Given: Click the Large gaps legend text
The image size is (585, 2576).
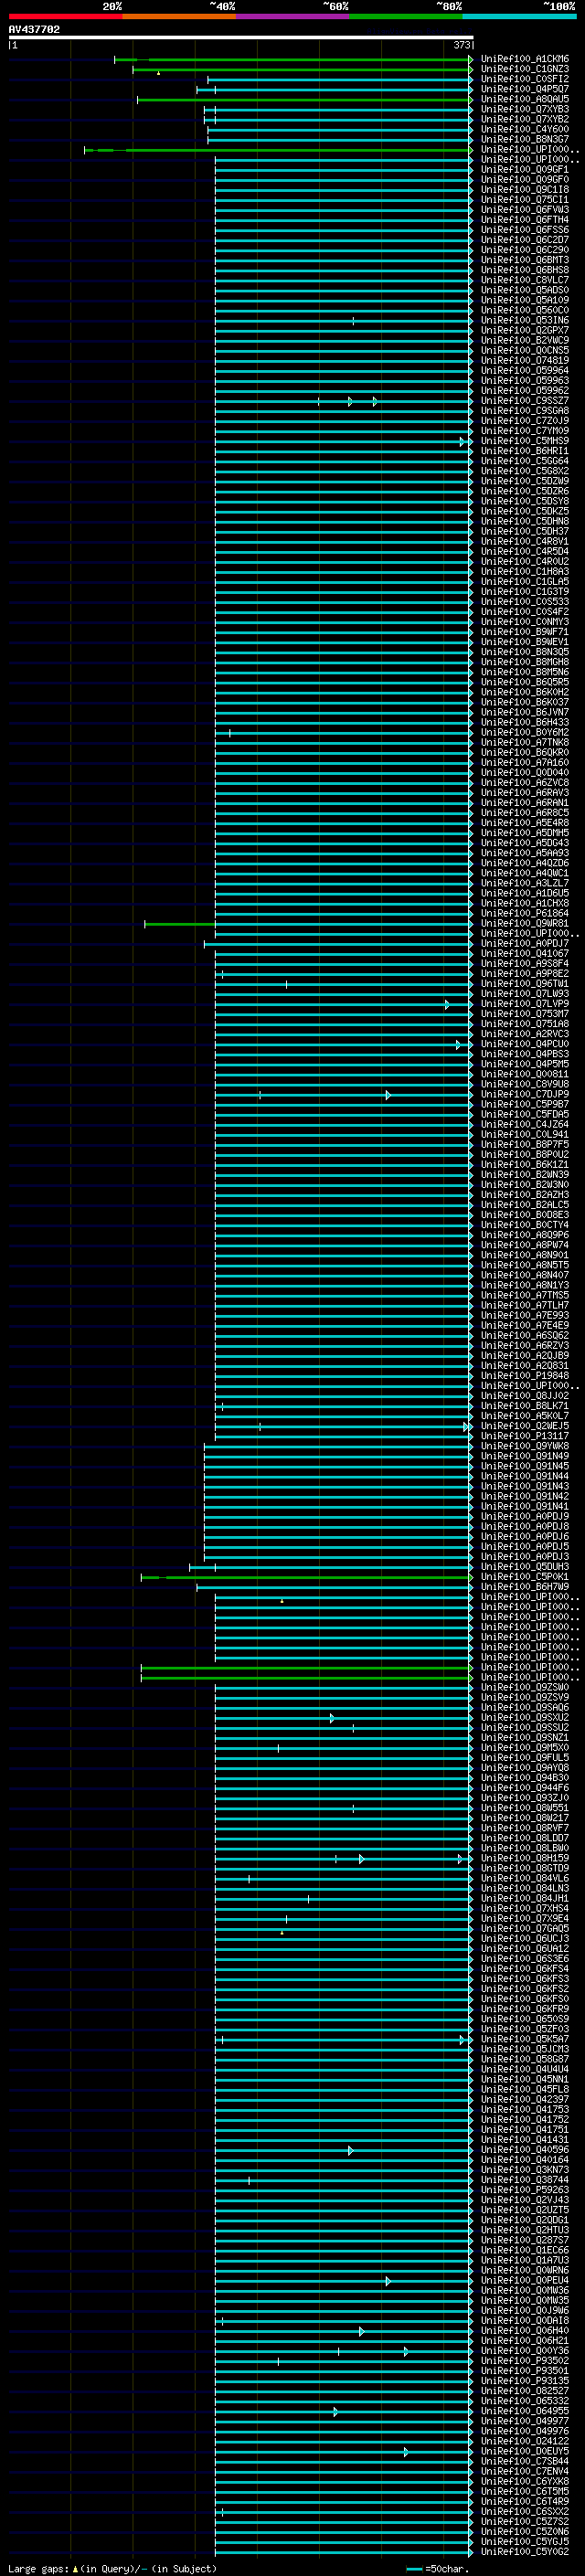Looking at the screenshot, I should pyautogui.click(x=112, y=2568).
